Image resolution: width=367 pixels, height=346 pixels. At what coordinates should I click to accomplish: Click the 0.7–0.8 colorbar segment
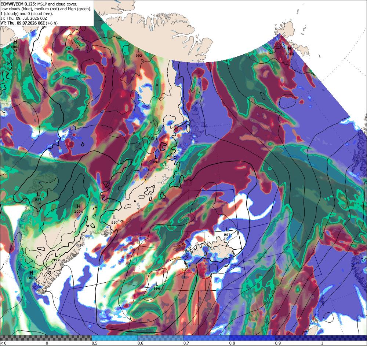click(x=206, y=338)
